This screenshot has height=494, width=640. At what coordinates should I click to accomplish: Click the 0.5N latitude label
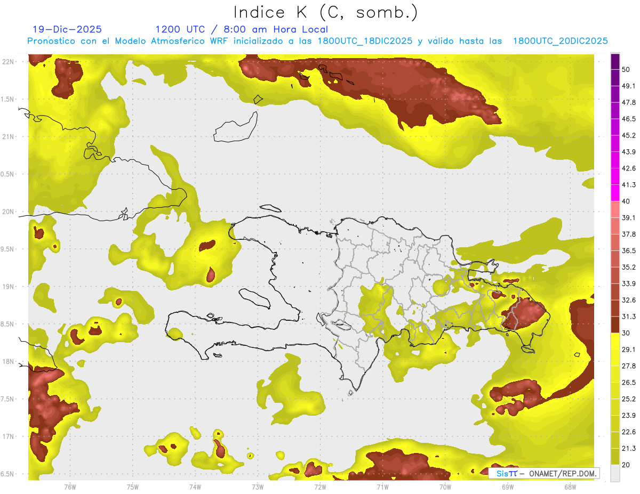pyautogui.click(x=7, y=174)
